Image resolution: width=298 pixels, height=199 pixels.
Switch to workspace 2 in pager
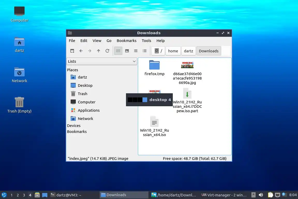pyautogui.click(x=18, y=195)
